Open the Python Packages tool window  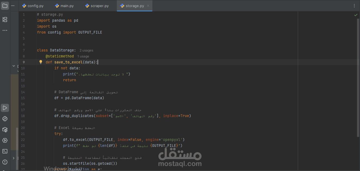click(5, 130)
